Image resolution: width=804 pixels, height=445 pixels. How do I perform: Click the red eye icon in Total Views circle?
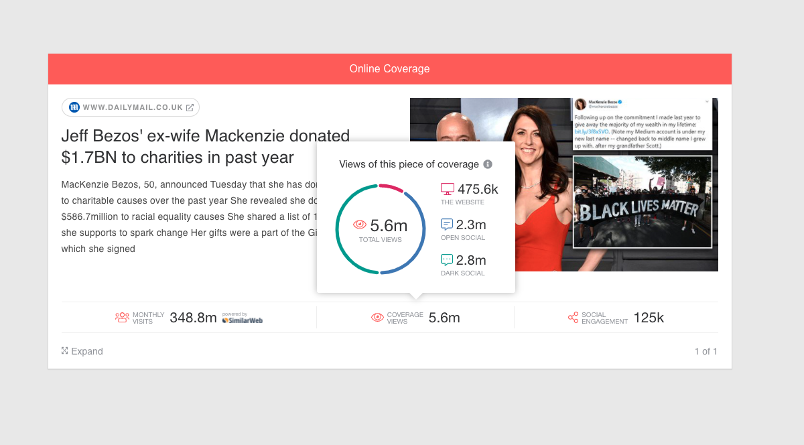coord(360,225)
